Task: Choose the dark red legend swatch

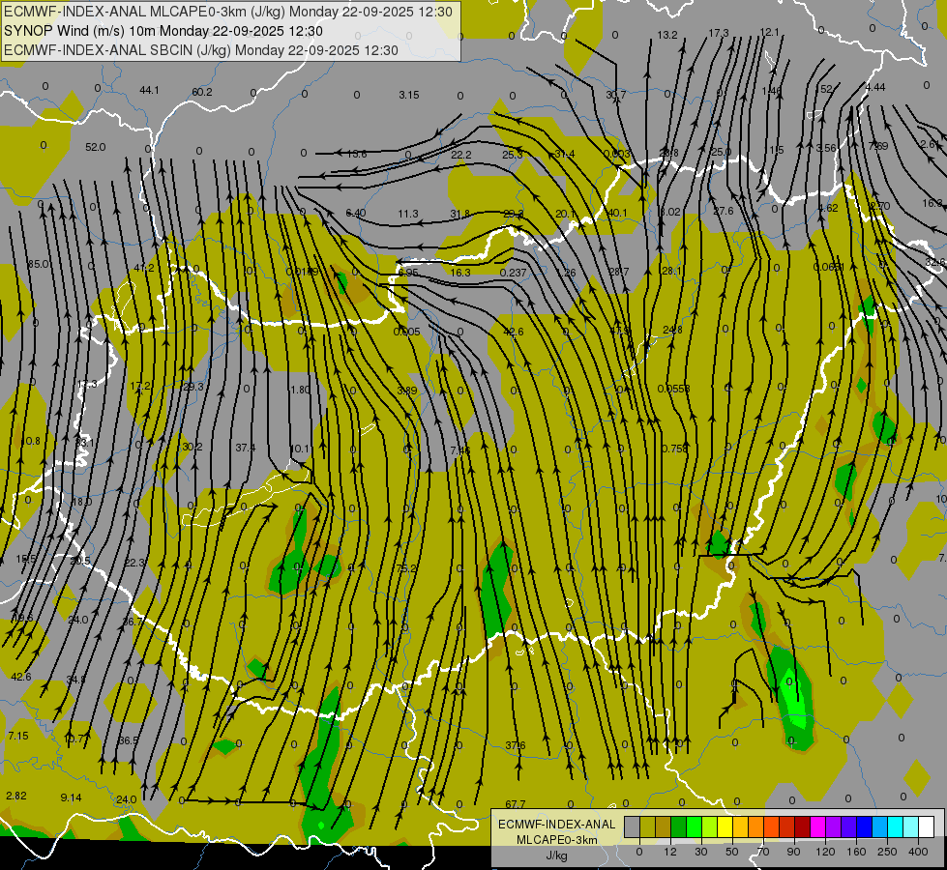Action: pos(803,826)
